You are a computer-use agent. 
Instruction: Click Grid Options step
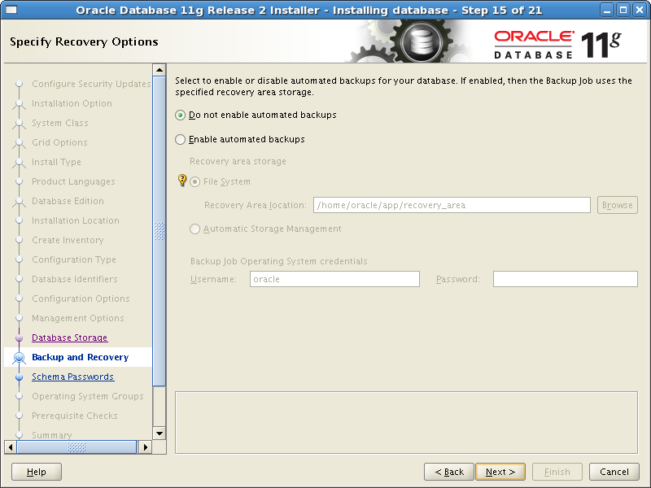[59, 142]
